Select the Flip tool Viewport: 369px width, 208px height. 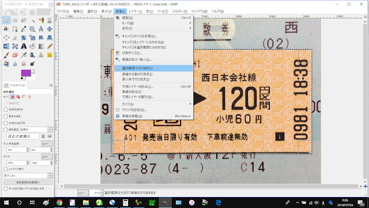pos(6,46)
